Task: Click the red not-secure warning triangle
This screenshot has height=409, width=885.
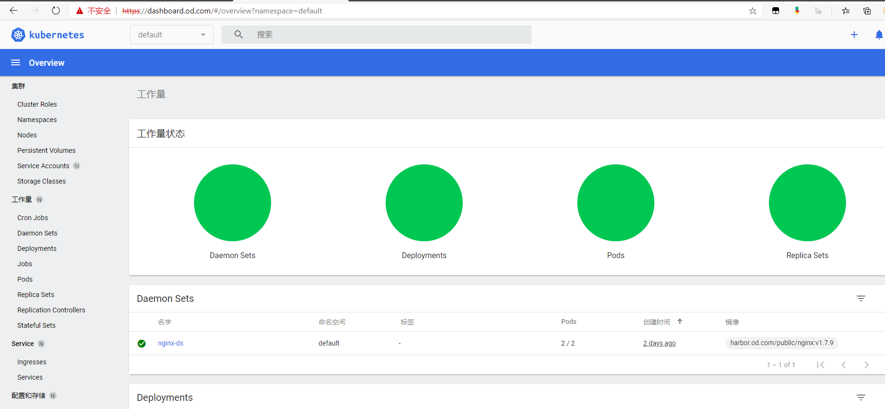Action: 80,11
